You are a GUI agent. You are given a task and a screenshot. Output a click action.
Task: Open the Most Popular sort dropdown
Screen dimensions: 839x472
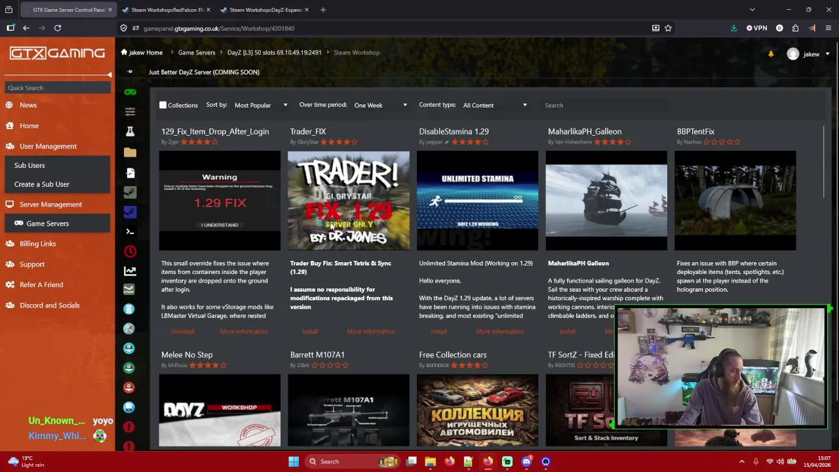pyautogui.click(x=261, y=105)
